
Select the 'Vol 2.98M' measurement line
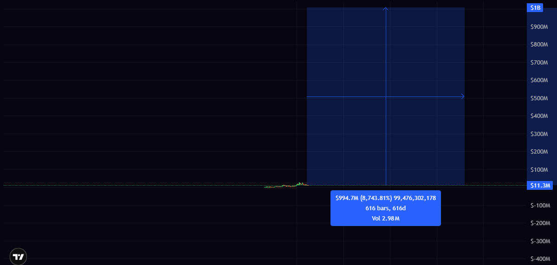(x=386, y=218)
